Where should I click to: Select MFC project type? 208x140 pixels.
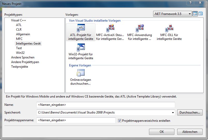(x=19, y=39)
